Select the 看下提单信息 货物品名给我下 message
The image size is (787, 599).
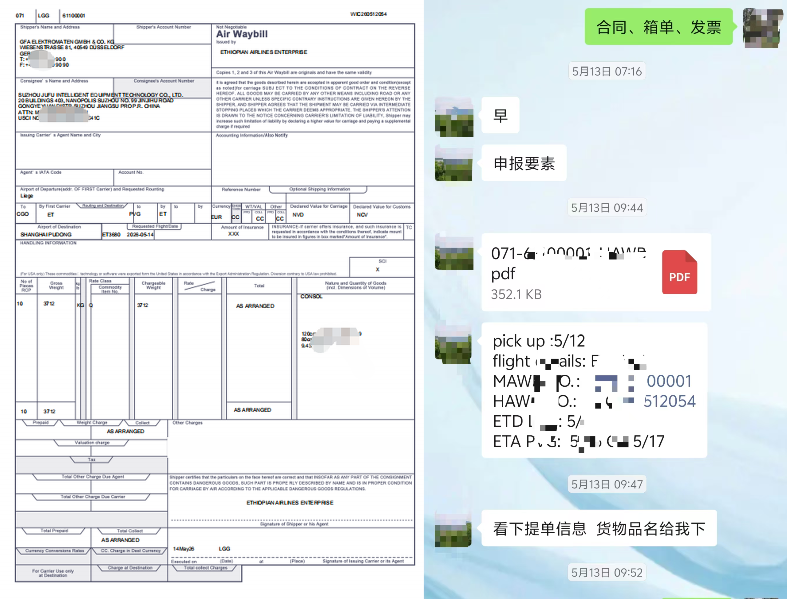click(599, 528)
